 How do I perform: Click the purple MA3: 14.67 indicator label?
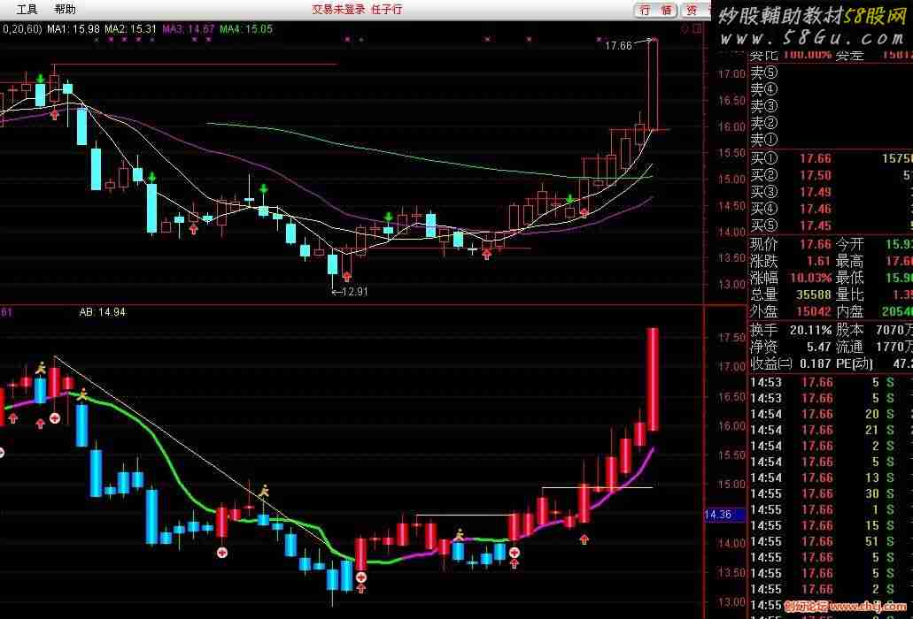(188, 29)
